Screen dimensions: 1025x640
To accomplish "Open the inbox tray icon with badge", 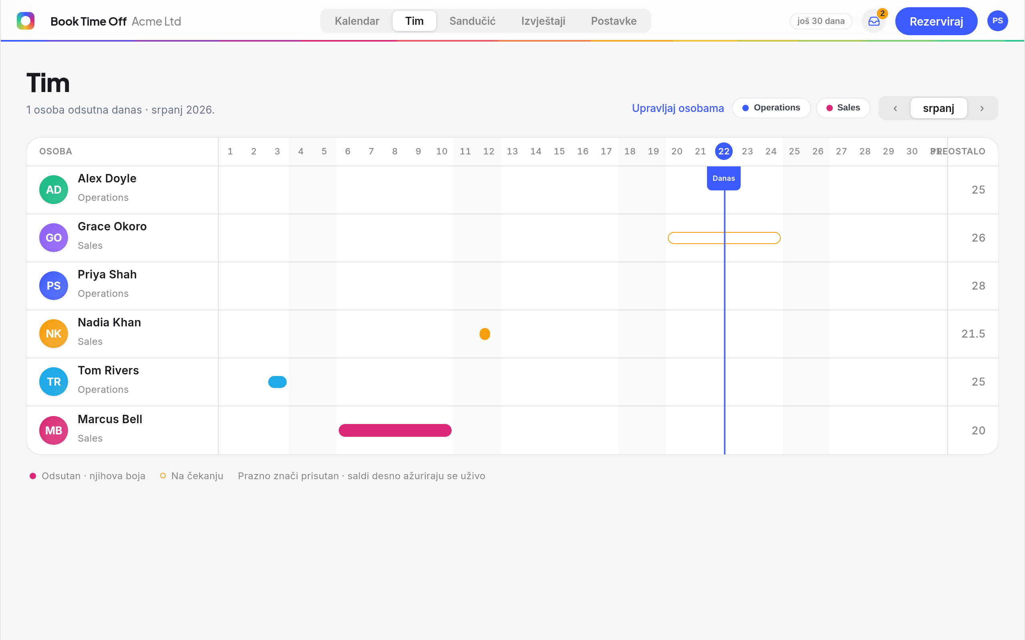I will click(874, 21).
